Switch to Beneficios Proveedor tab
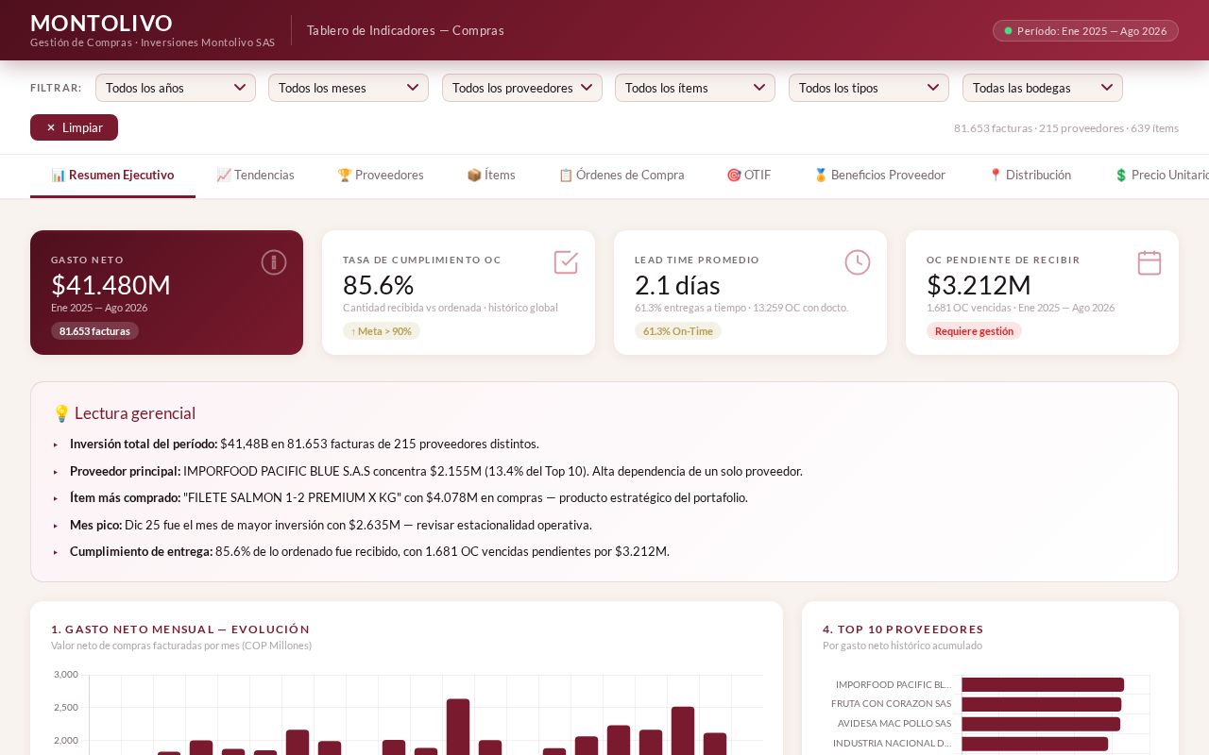 879,176
